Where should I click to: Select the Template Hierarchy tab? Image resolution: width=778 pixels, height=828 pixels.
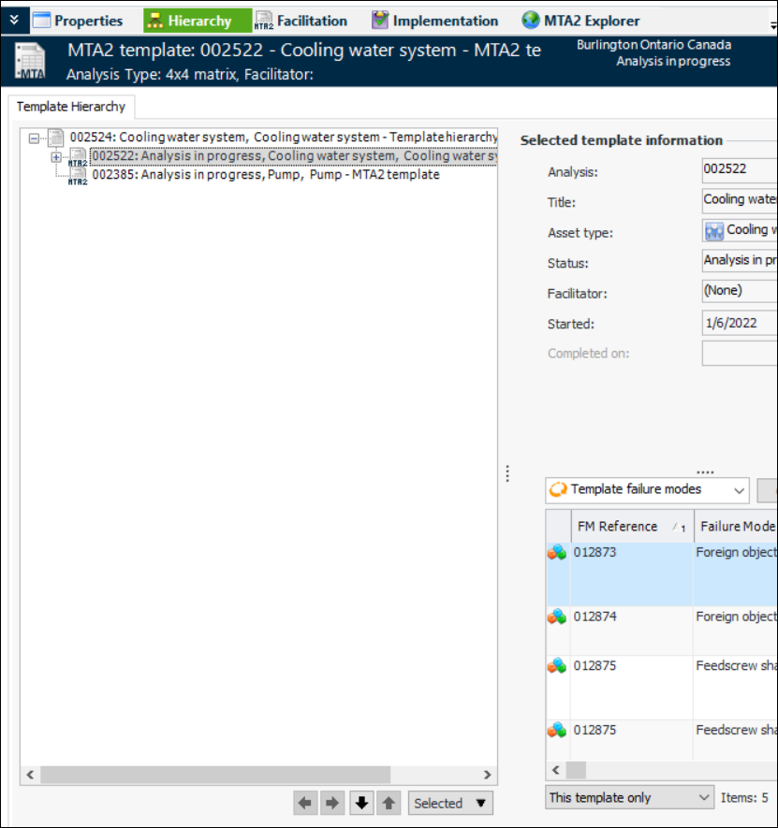71,107
